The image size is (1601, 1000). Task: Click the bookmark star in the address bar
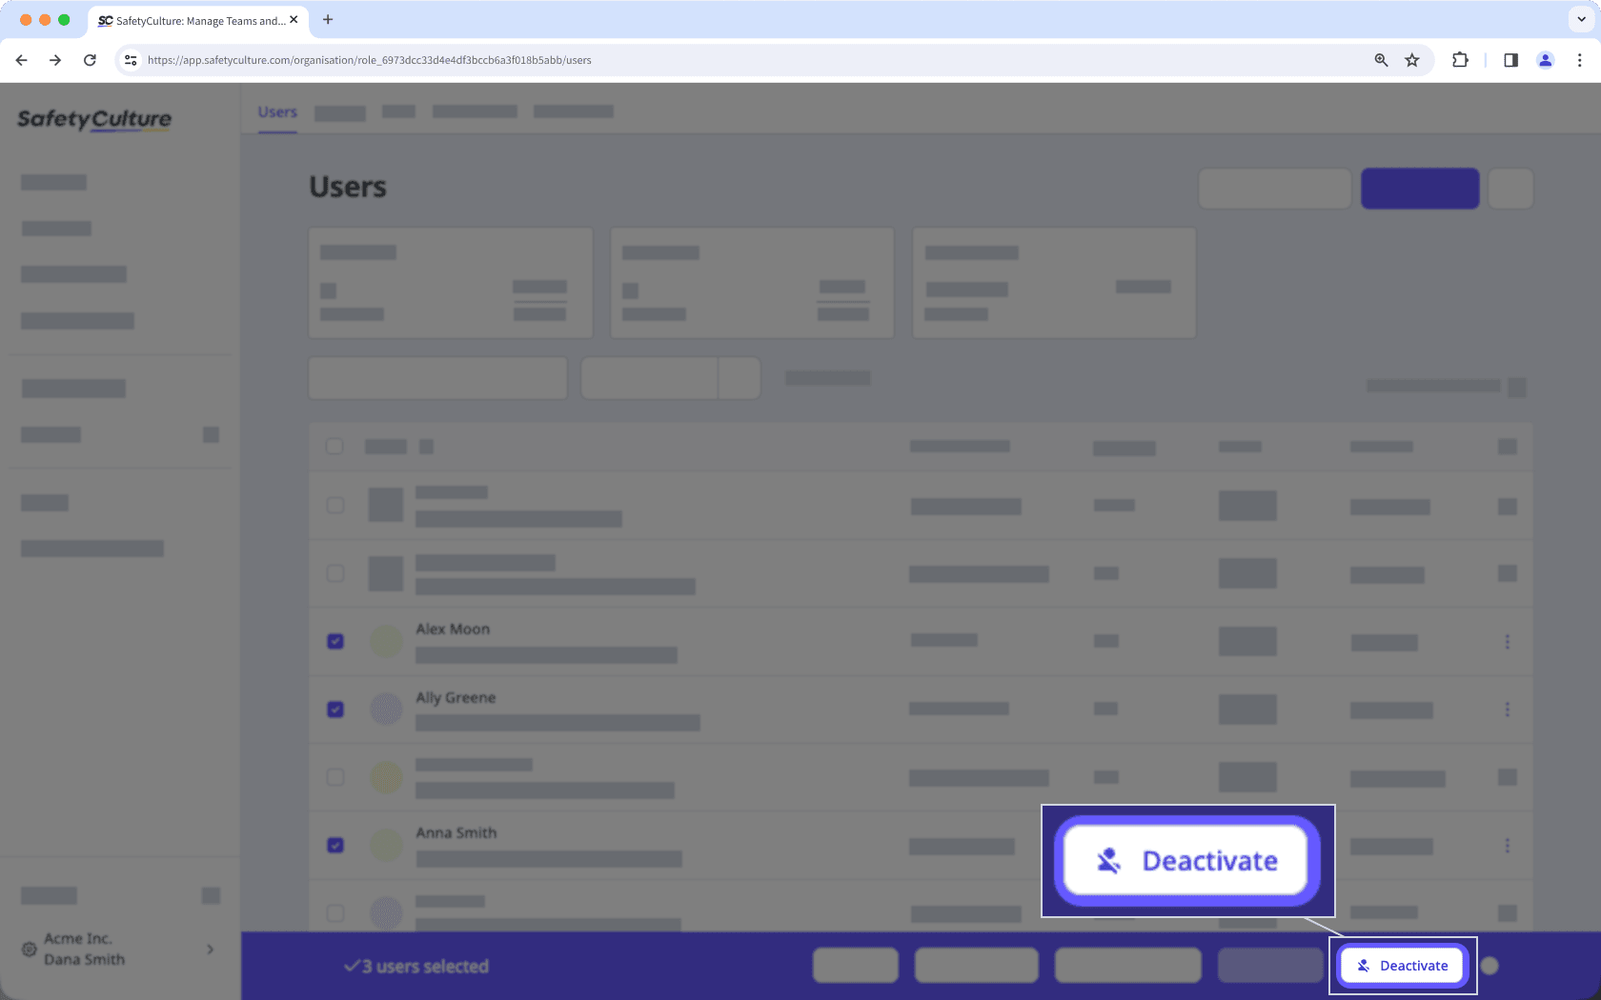[x=1411, y=59]
